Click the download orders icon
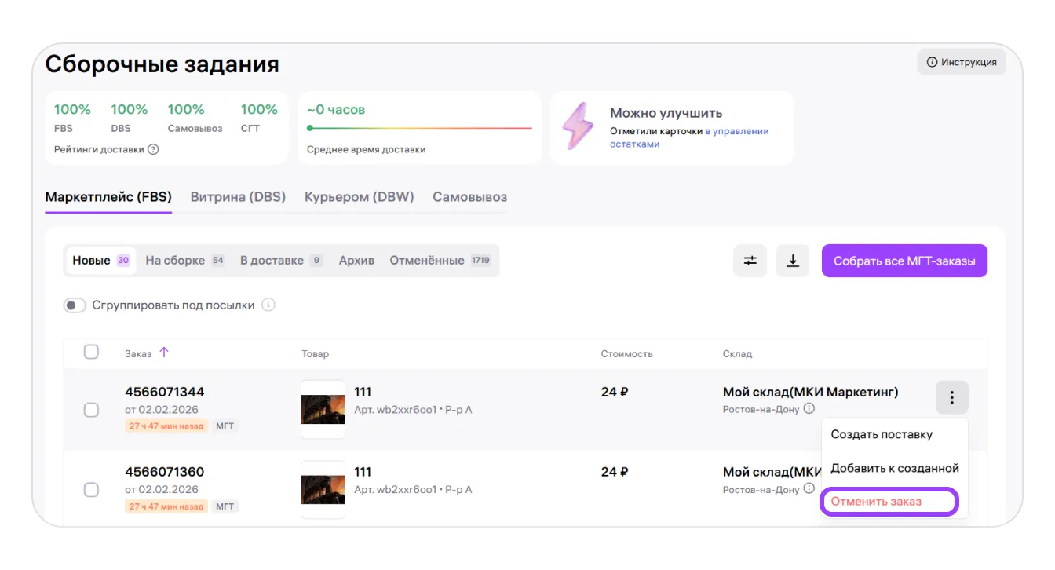 coord(792,261)
